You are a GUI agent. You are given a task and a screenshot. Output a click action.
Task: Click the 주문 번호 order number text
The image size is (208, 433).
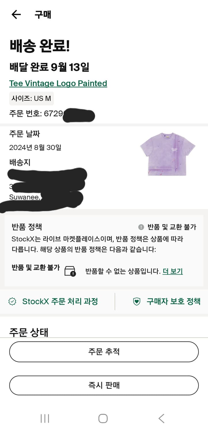point(36,114)
